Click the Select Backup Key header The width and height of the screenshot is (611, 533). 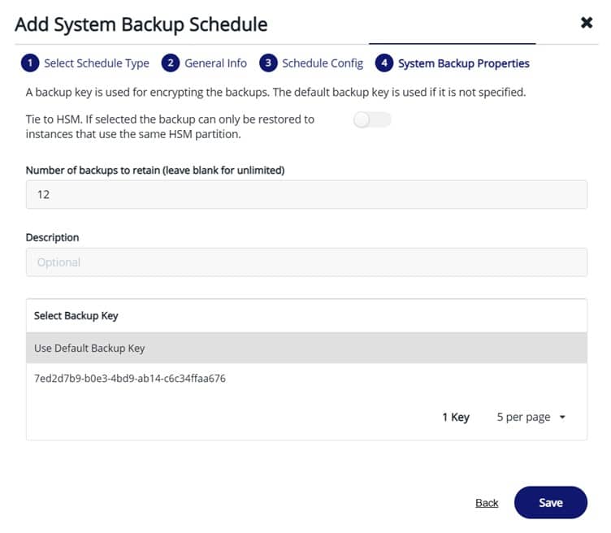[76, 315]
